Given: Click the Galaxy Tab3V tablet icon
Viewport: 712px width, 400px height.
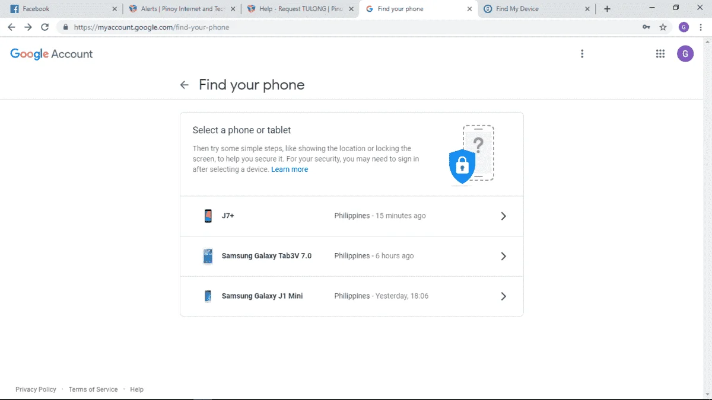Looking at the screenshot, I should coord(208,256).
